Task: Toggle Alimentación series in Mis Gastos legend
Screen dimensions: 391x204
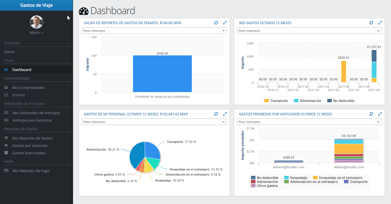Action: [307, 101]
